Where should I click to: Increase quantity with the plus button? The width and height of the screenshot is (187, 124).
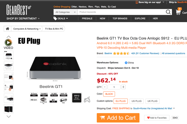pos(123,87)
